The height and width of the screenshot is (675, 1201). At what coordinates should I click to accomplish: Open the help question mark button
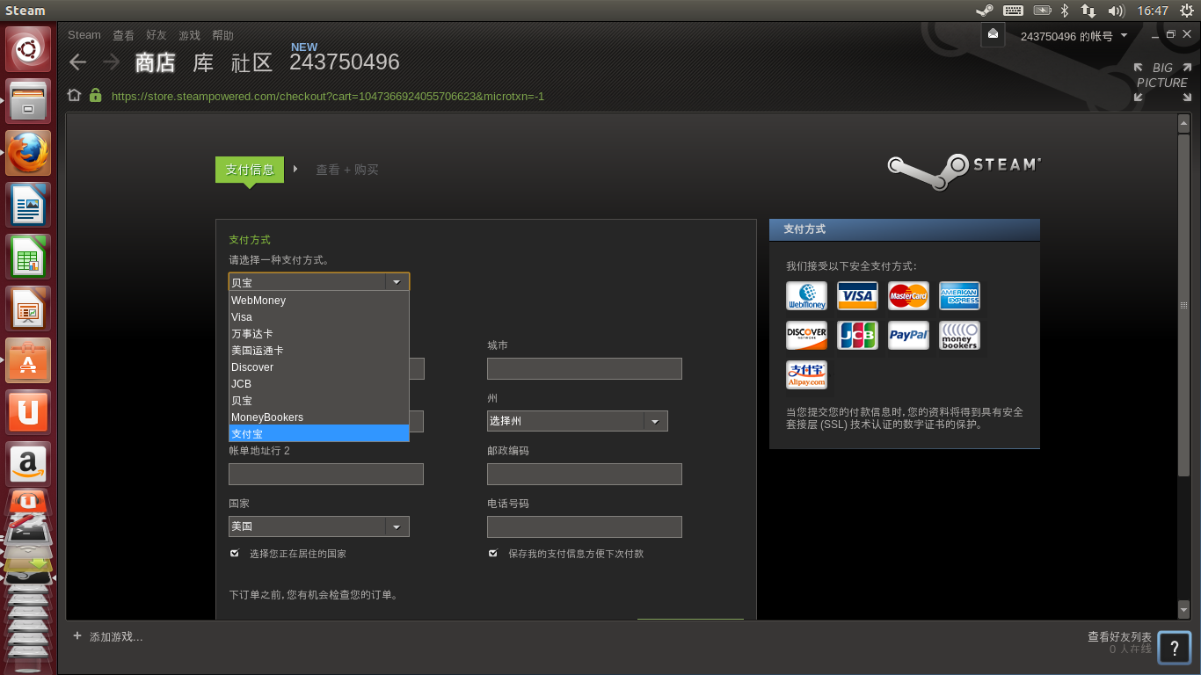(1175, 648)
